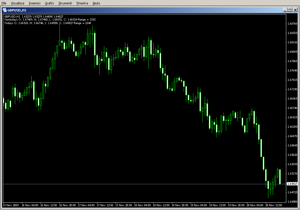Open the Finestra menu

(82, 3)
